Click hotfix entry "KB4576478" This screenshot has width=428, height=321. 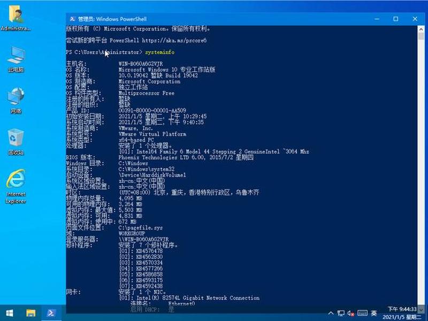coord(149,251)
